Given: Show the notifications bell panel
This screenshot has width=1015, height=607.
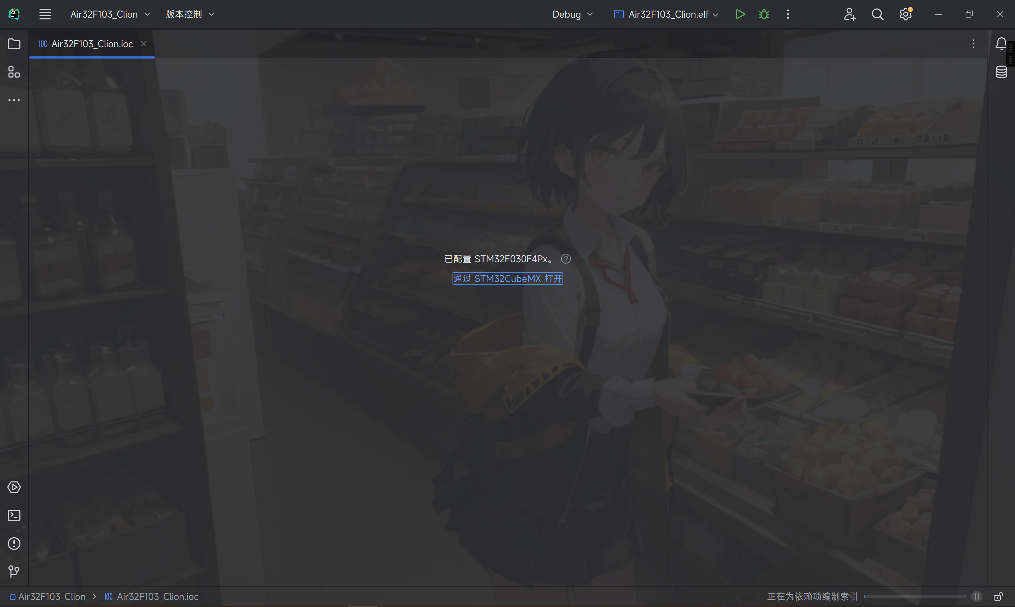Looking at the screenshot, I should tap(1001, 44).
